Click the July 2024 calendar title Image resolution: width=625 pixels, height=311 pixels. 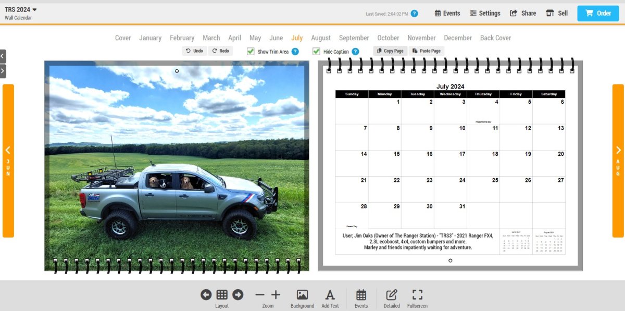click(451, 86)
